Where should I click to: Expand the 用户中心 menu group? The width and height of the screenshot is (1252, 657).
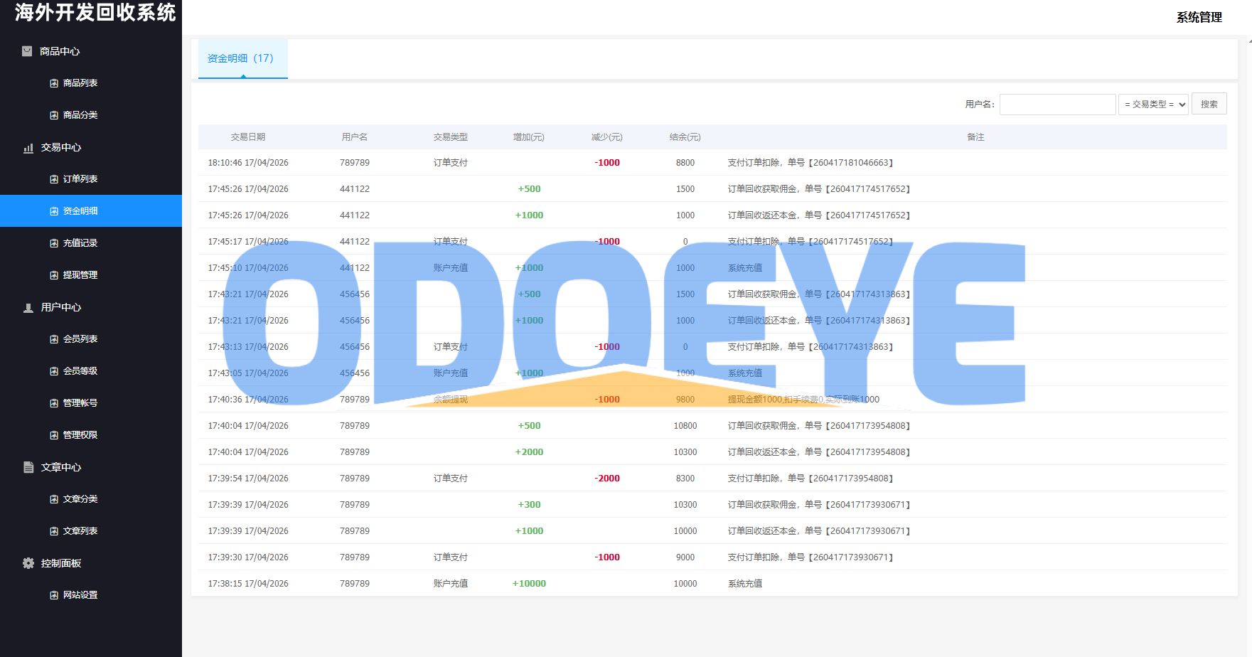pyautogui.click(x=61, y=307)
